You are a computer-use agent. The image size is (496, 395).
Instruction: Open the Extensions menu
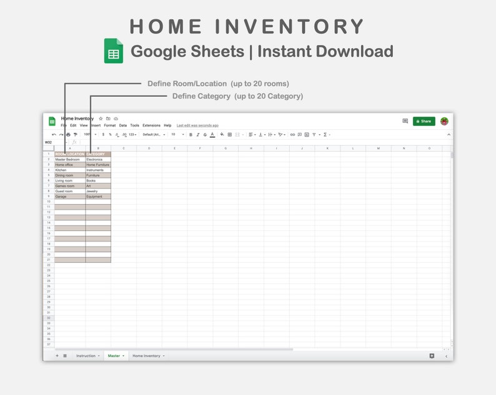tap(151, 125)
